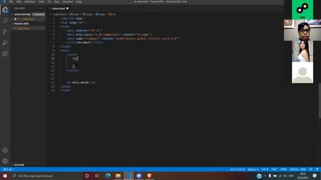321x180 pixels.
Task: Open the Run and Debug view
Action: 5,42
